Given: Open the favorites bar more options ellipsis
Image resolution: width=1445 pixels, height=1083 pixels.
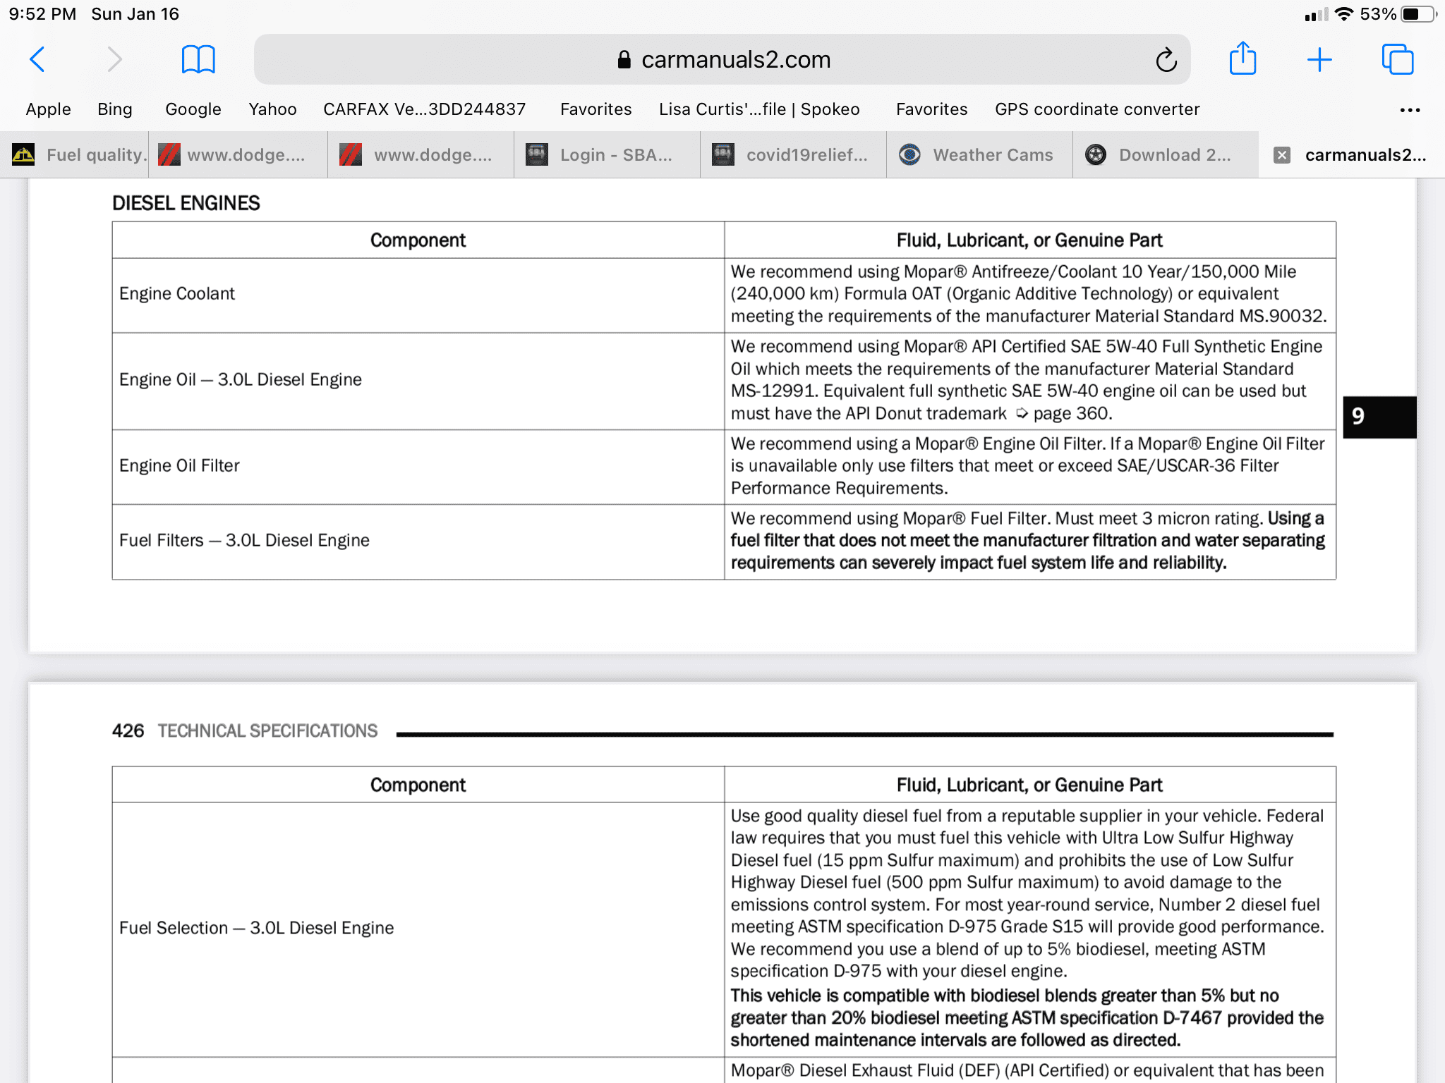Looking at the screenshot, I should [x=1410, y=109].
